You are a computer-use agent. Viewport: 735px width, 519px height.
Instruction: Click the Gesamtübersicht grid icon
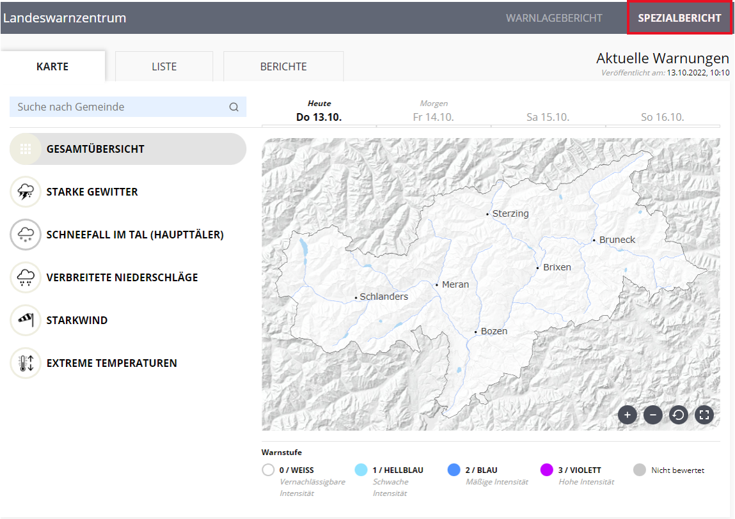pos(26,150)
